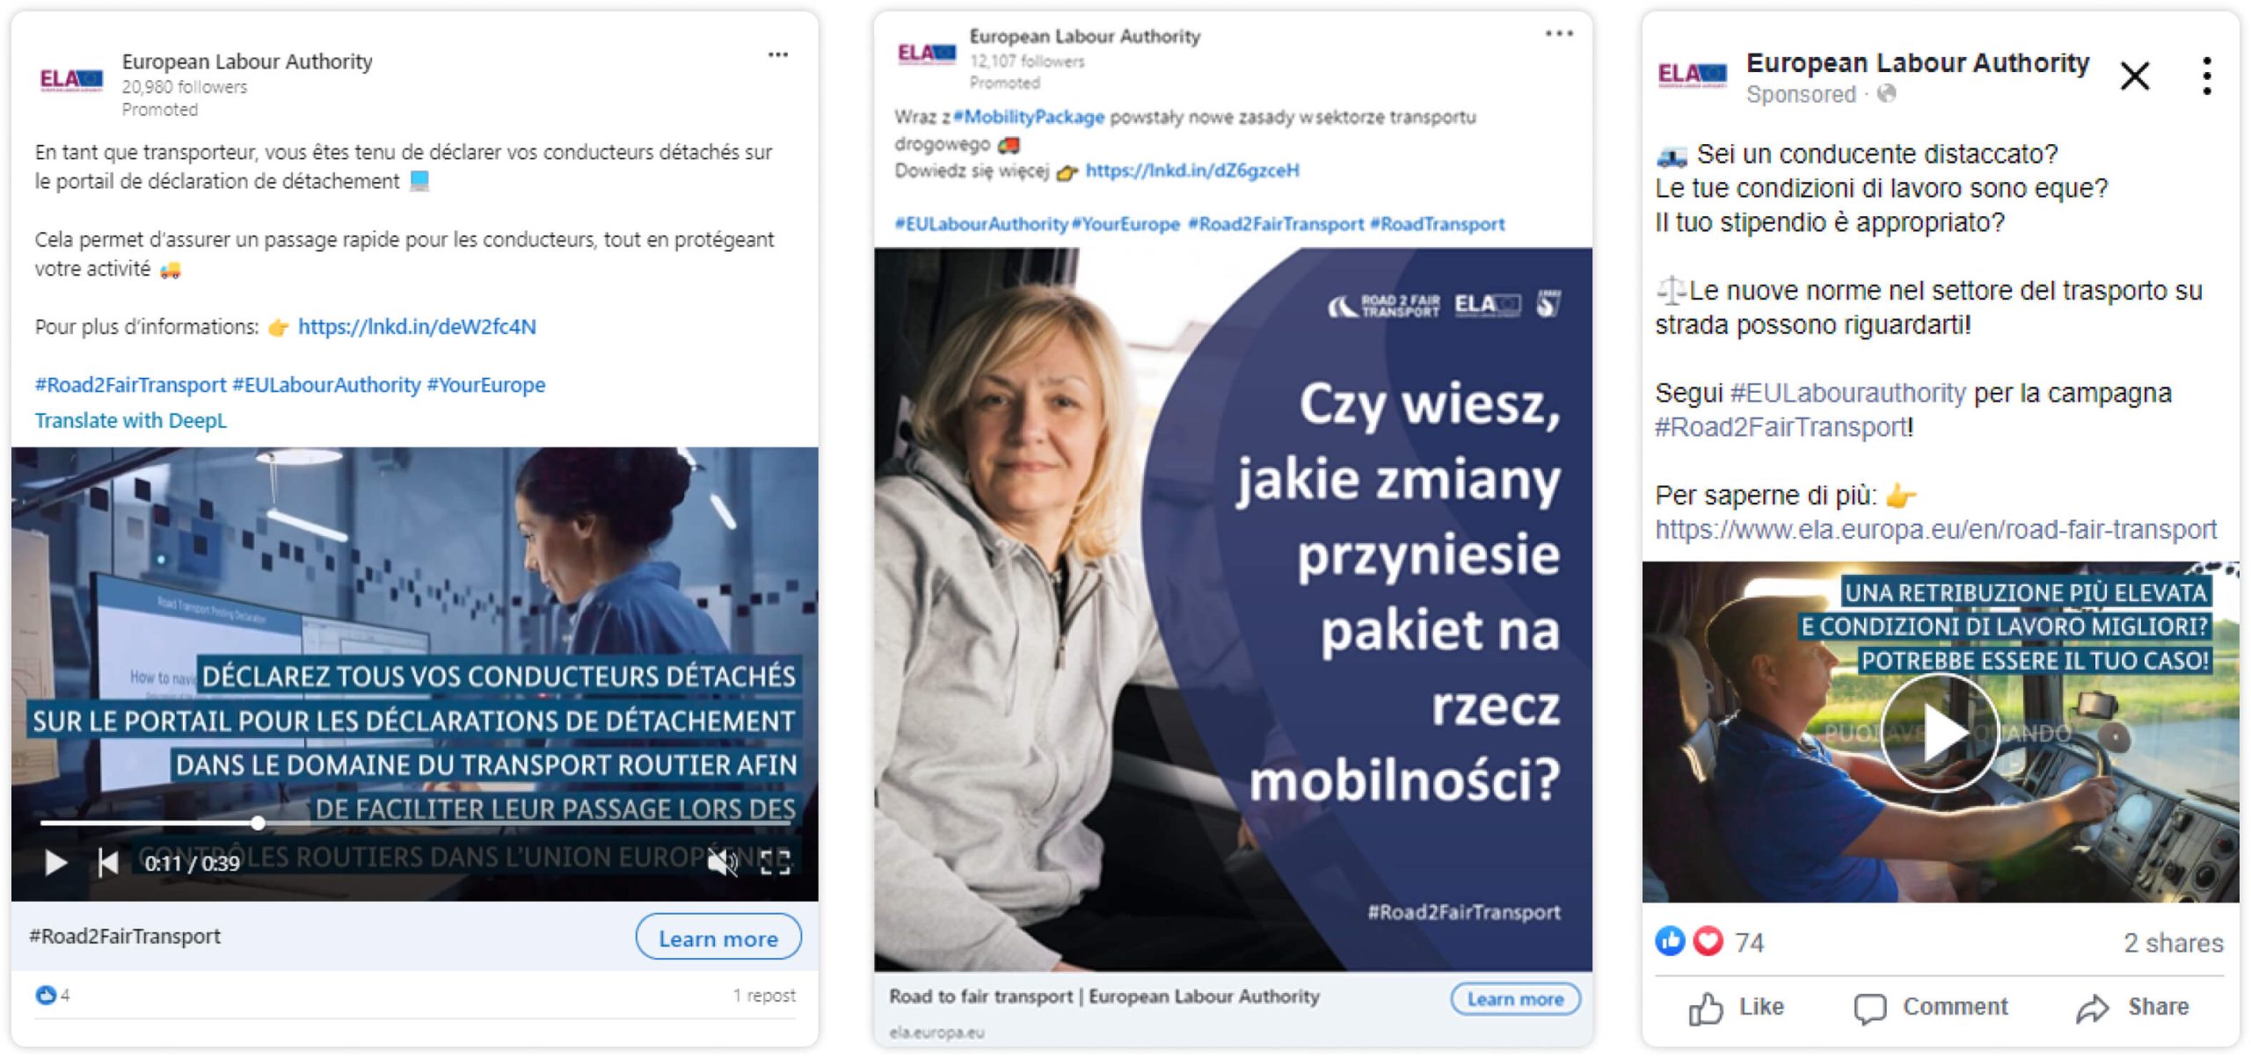Open the lnkd.in/deW2fc4N link
This screenshot has height=1058, width=2251.
tap(417, 327)
